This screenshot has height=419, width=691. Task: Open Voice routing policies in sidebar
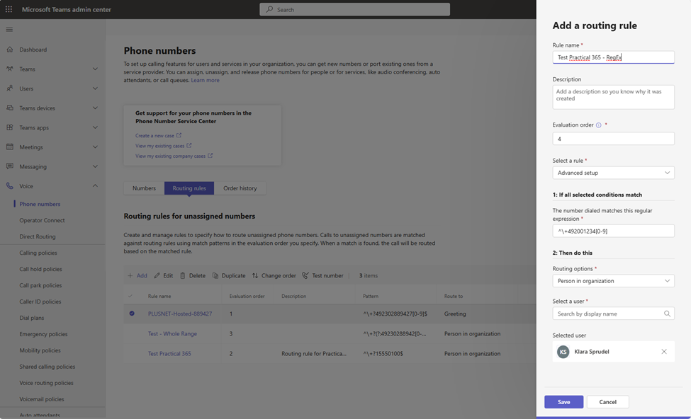tap(46, 383)
